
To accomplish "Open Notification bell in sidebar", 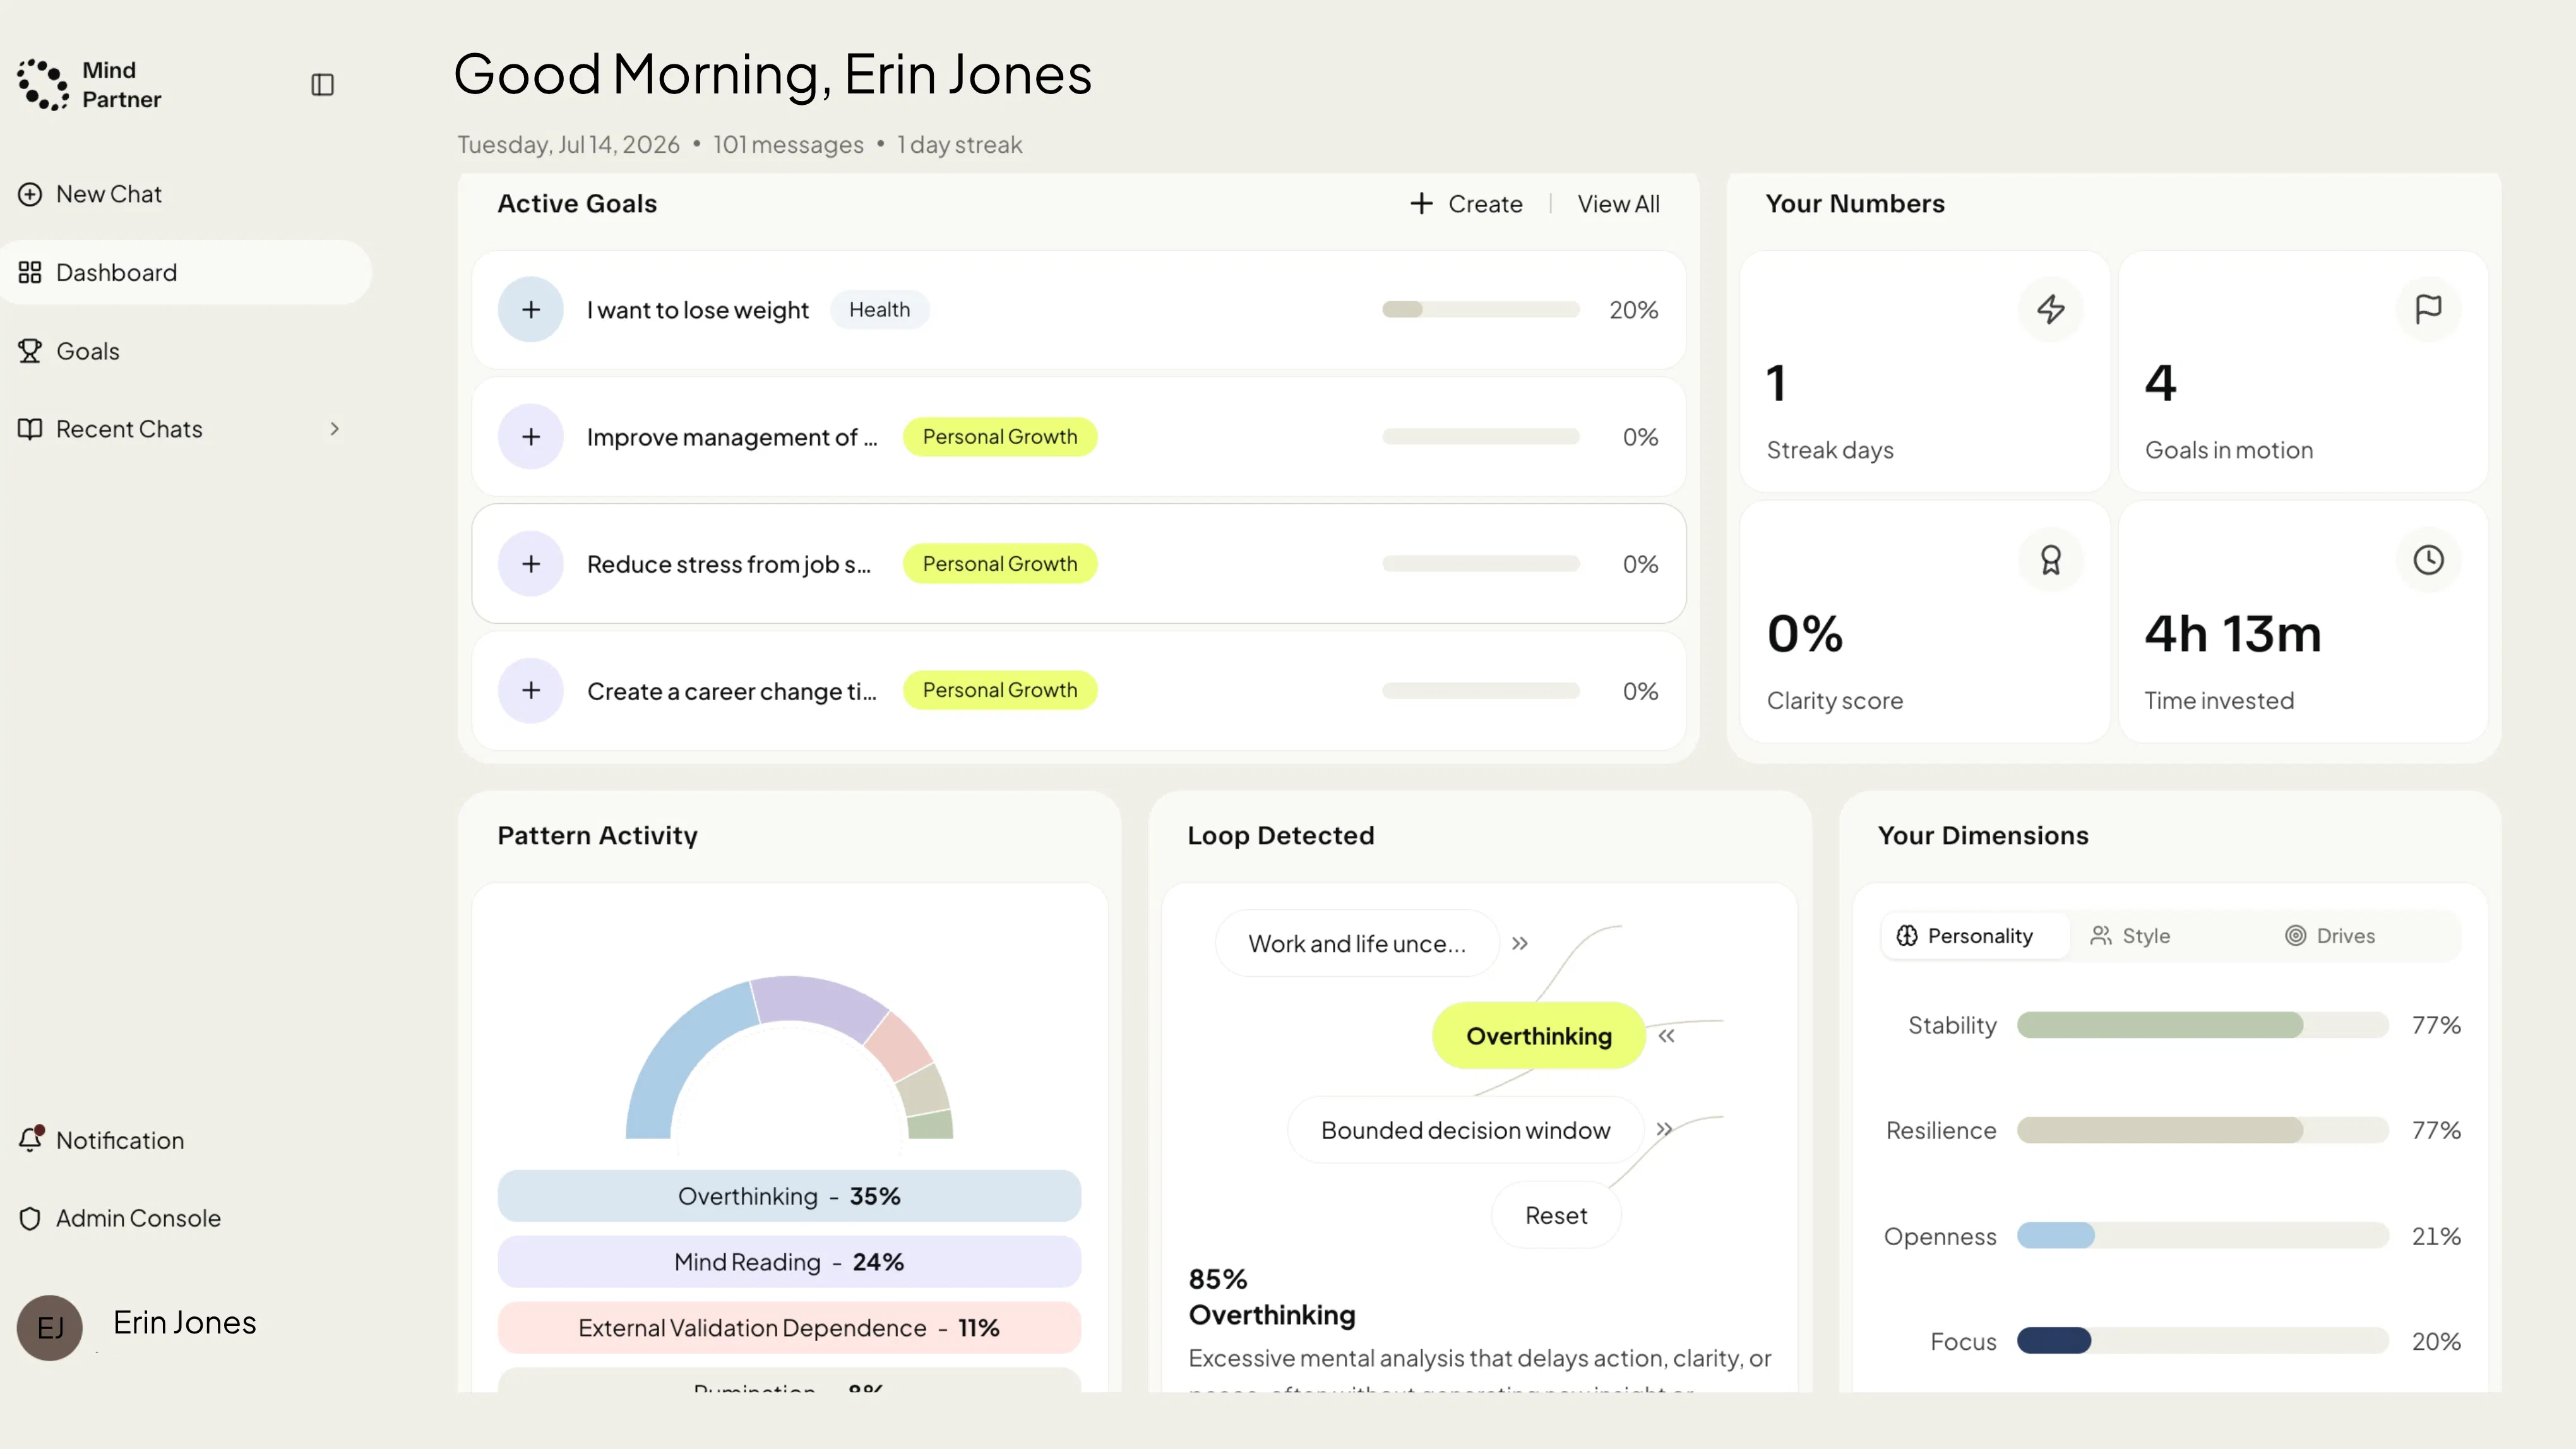I will click(x=101, y=1140).
